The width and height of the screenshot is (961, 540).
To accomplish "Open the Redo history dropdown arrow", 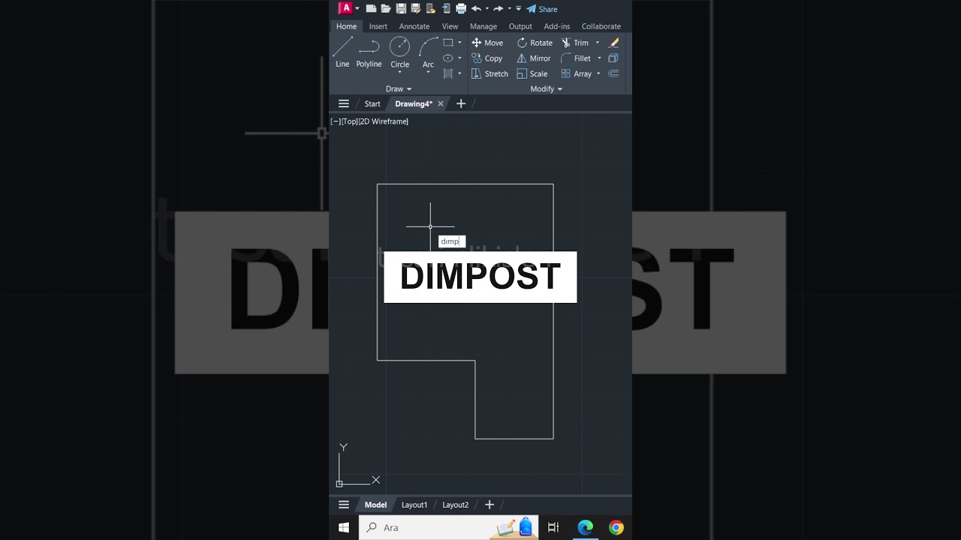I will pyautogui.click(x=510, y=8).
